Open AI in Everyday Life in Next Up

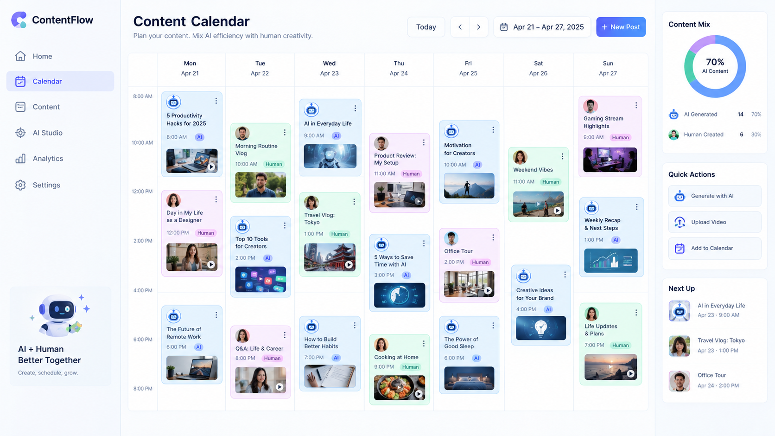(714, 310)
